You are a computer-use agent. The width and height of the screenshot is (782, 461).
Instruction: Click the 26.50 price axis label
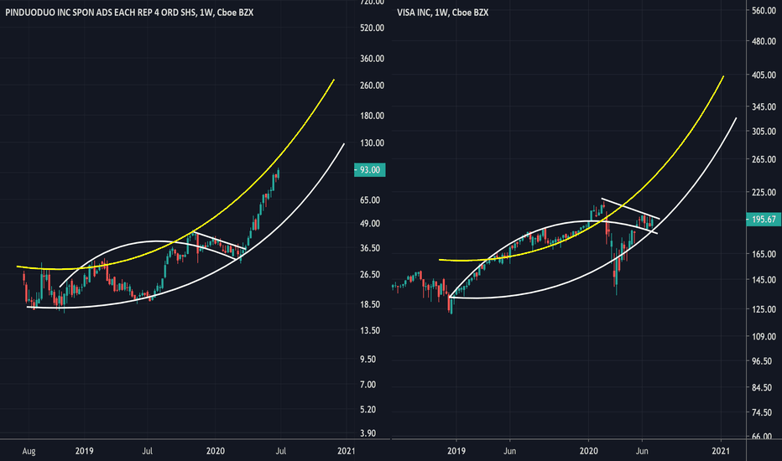click(370, 275)
